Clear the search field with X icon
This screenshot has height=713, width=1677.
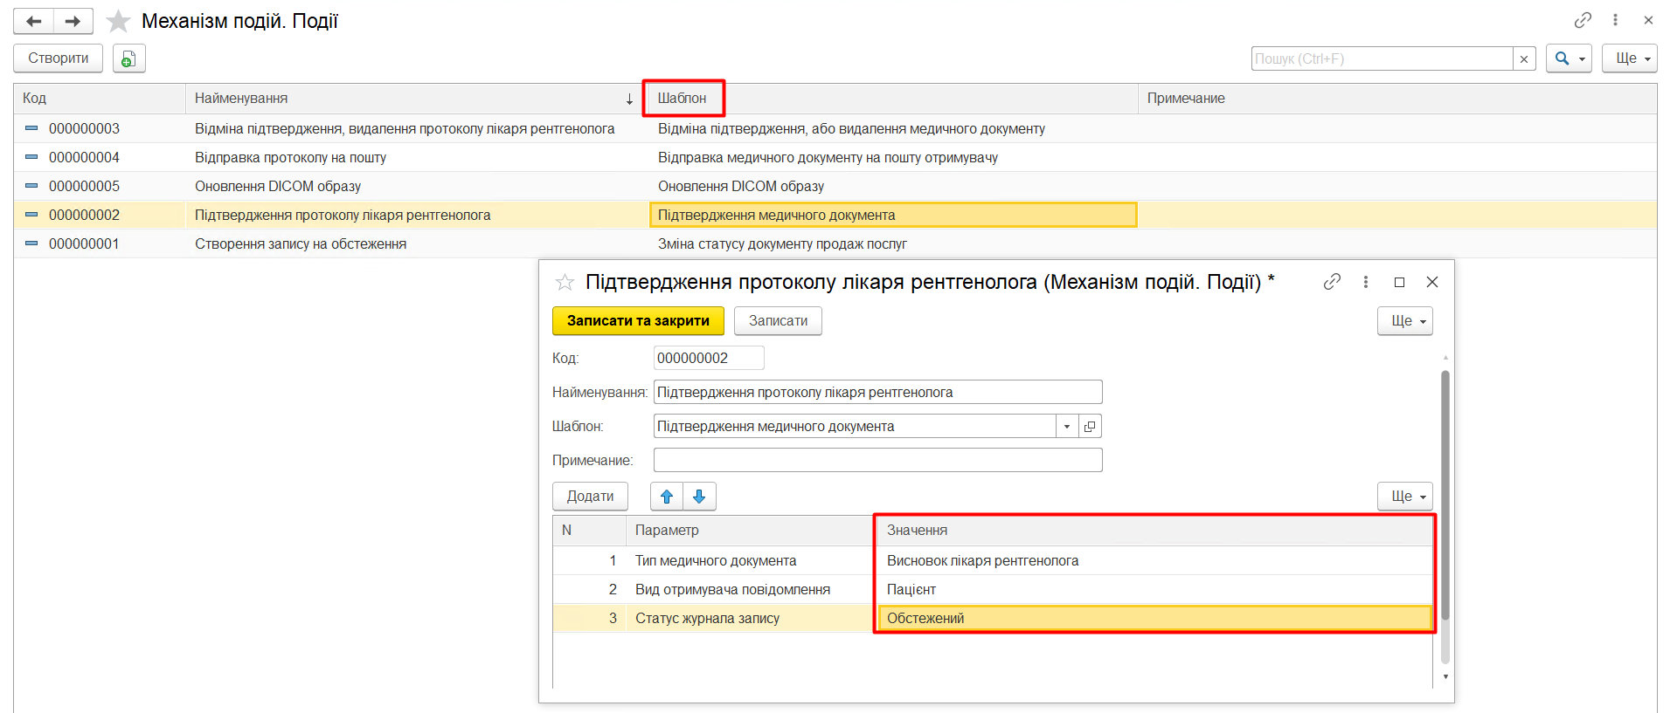click(1524, 58)
